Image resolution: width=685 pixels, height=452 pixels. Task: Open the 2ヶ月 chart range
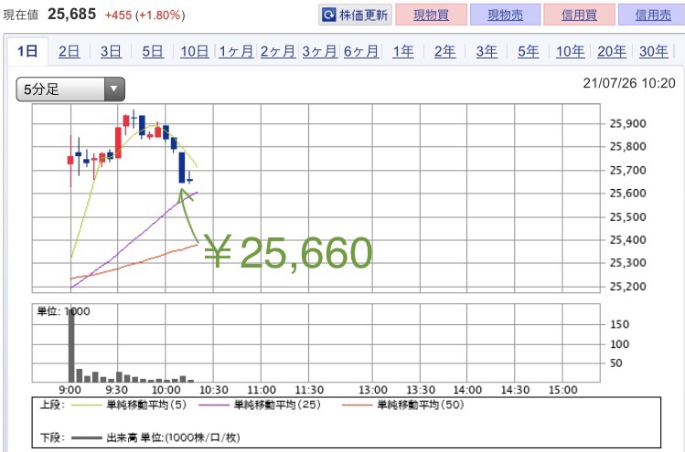pyautogui.click(x=278, y=51)
